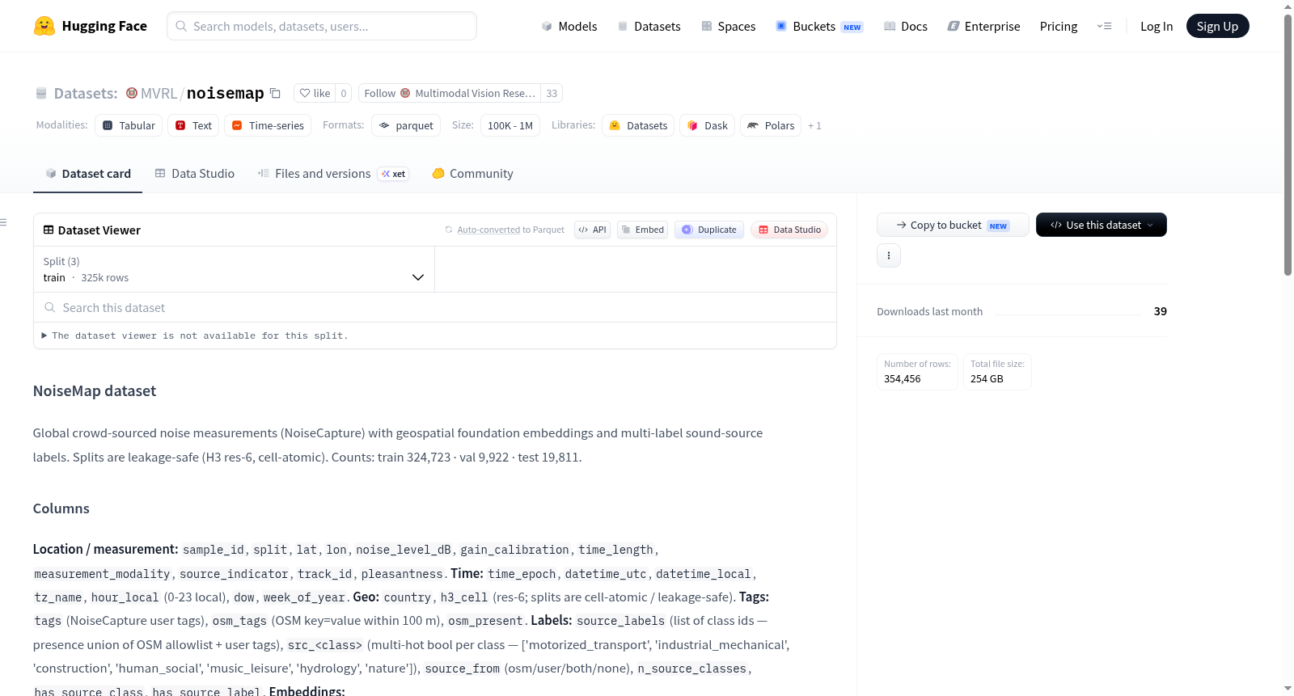Click the search magnifier in Dataset Viewer
Viewport: 1294px width, 696px height.
[50, 307]
